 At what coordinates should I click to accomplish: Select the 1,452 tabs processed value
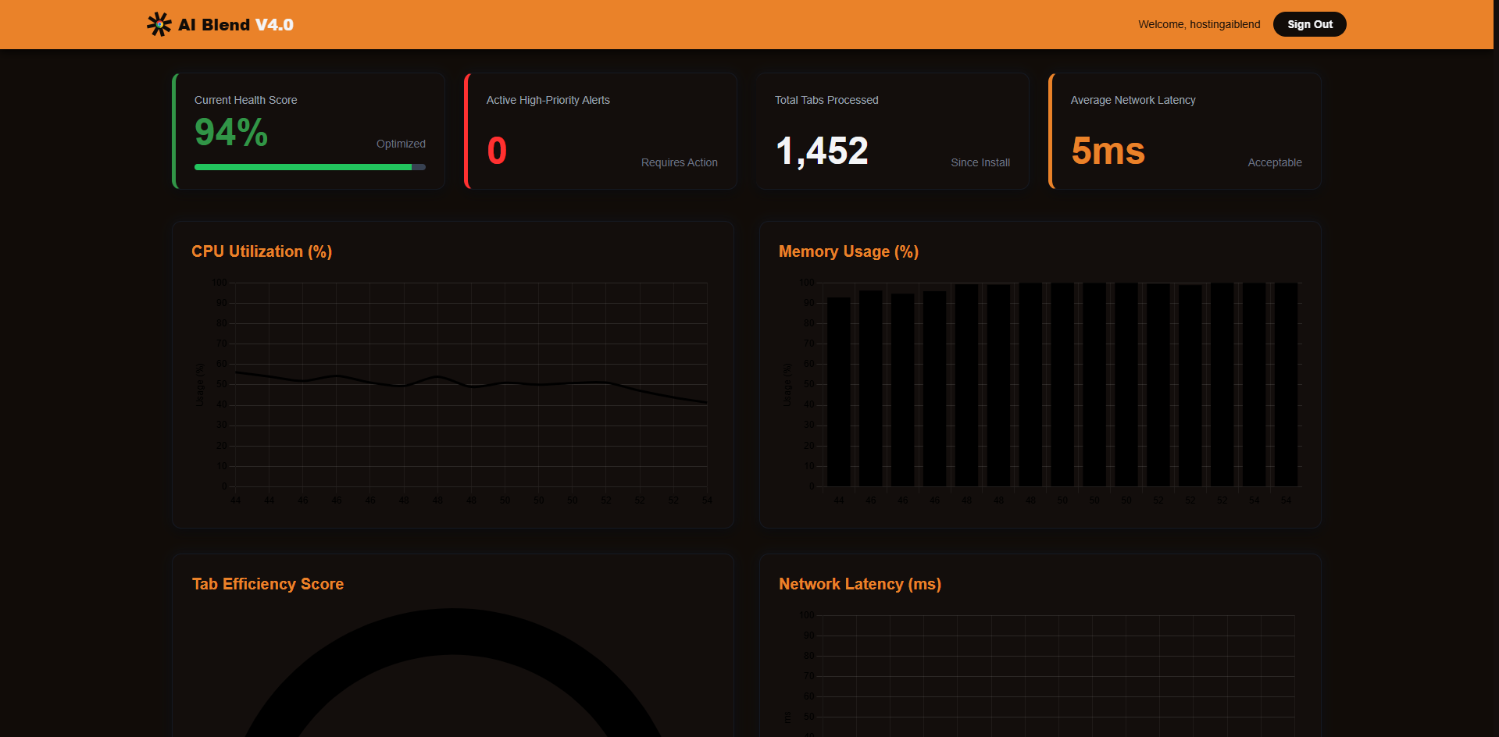pyautogui.click(x=822, y=151)
